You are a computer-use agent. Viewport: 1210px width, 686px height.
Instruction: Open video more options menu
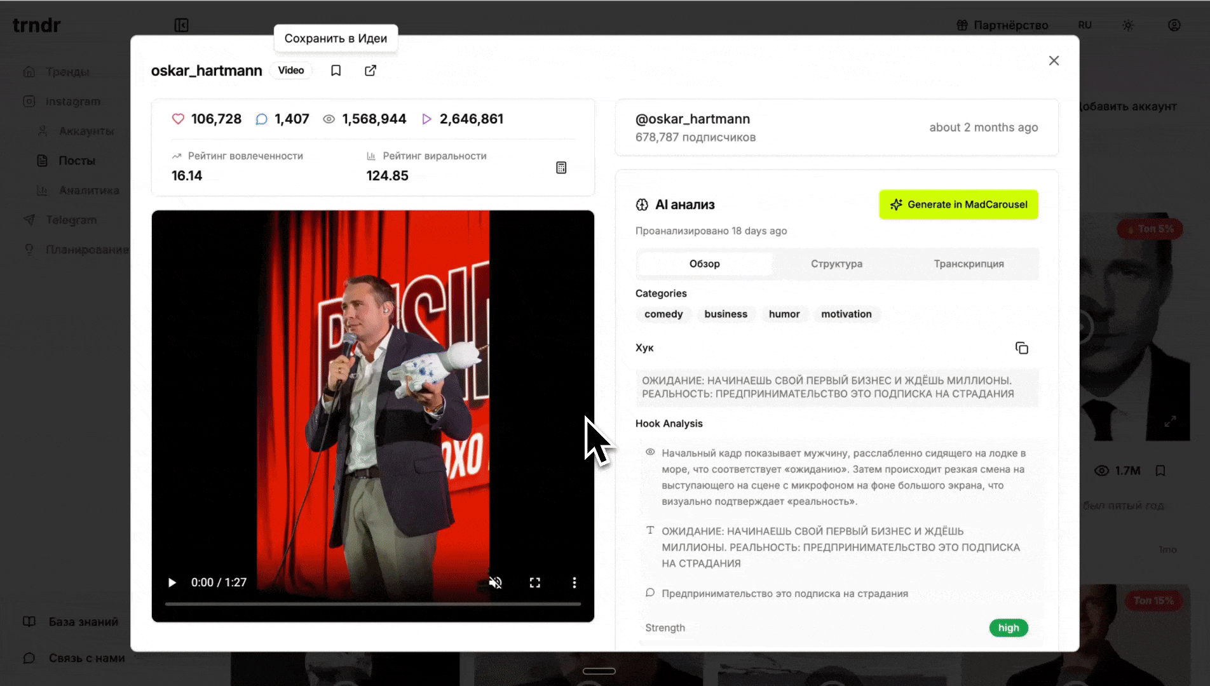tap(574, 582)
